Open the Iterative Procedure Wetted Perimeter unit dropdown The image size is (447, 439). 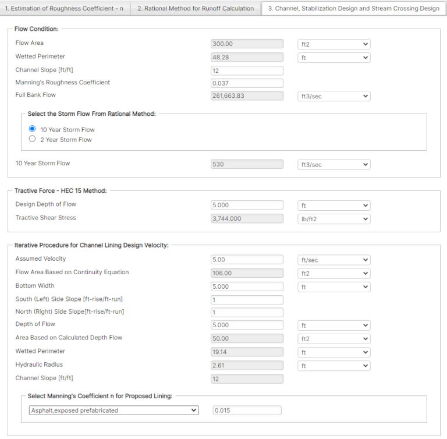(334, 352)
